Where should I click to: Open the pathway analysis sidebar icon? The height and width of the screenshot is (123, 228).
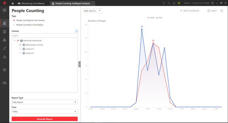(4, 49)
